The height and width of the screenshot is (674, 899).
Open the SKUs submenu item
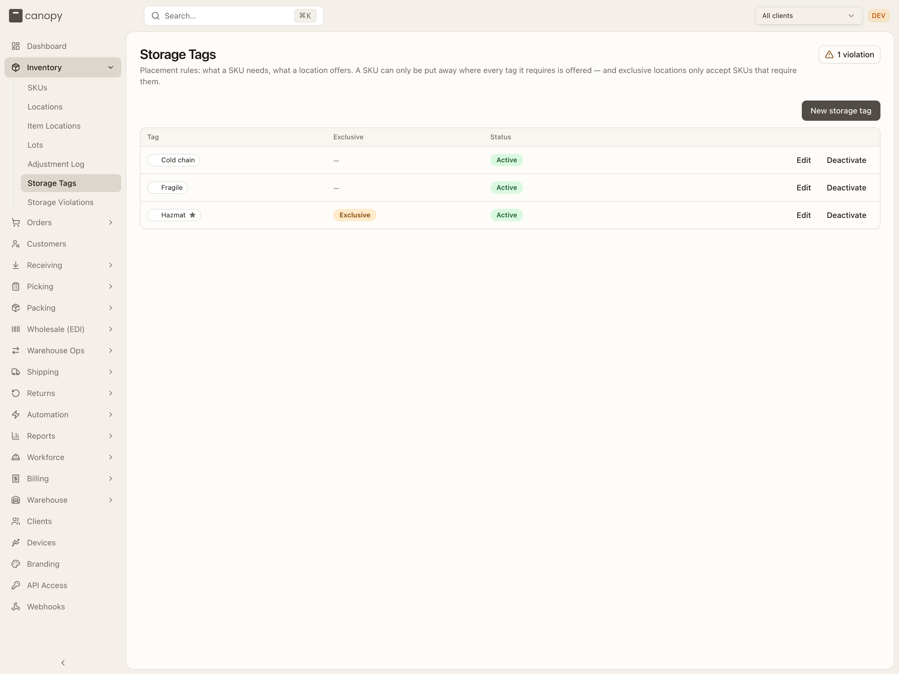(71, 88)
